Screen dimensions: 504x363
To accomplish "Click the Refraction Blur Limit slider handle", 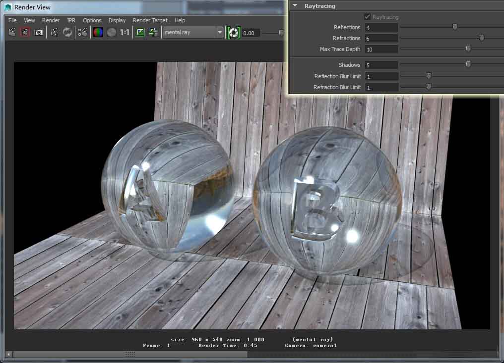I will point(429,86).
